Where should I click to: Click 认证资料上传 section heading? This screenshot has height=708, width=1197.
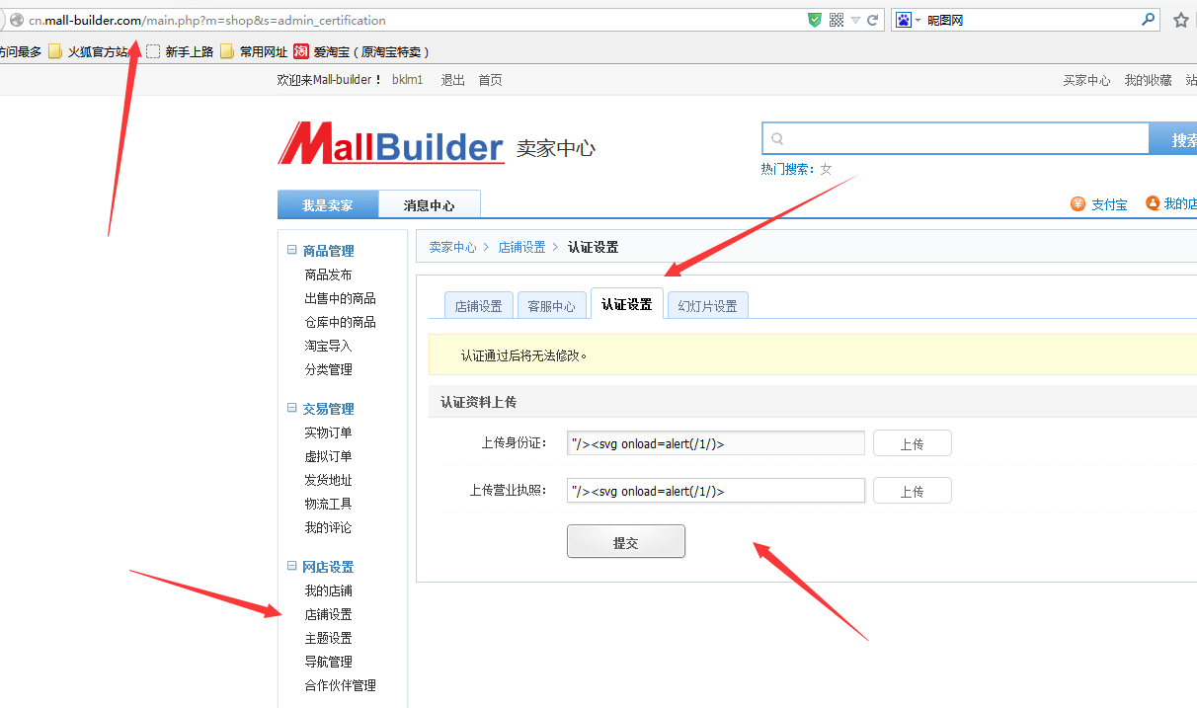(x=478, y=402)
